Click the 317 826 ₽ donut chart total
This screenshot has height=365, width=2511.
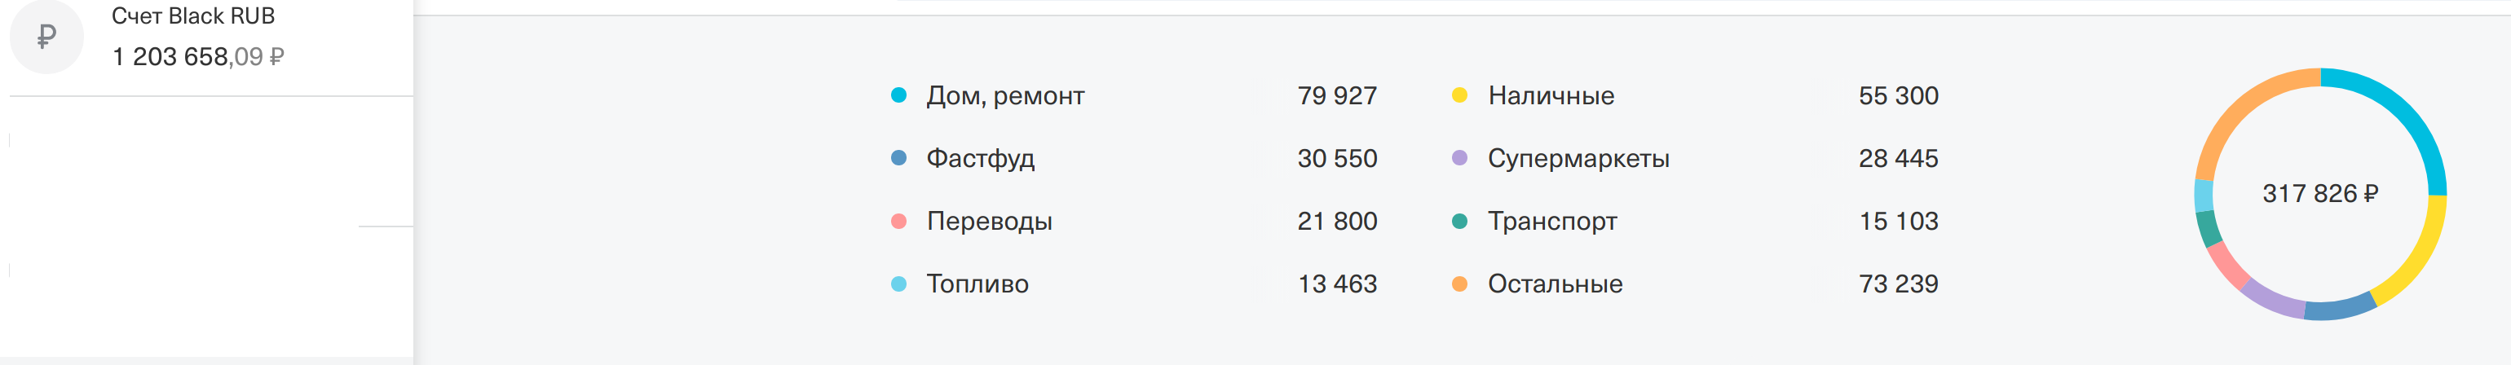(2320, 194)
